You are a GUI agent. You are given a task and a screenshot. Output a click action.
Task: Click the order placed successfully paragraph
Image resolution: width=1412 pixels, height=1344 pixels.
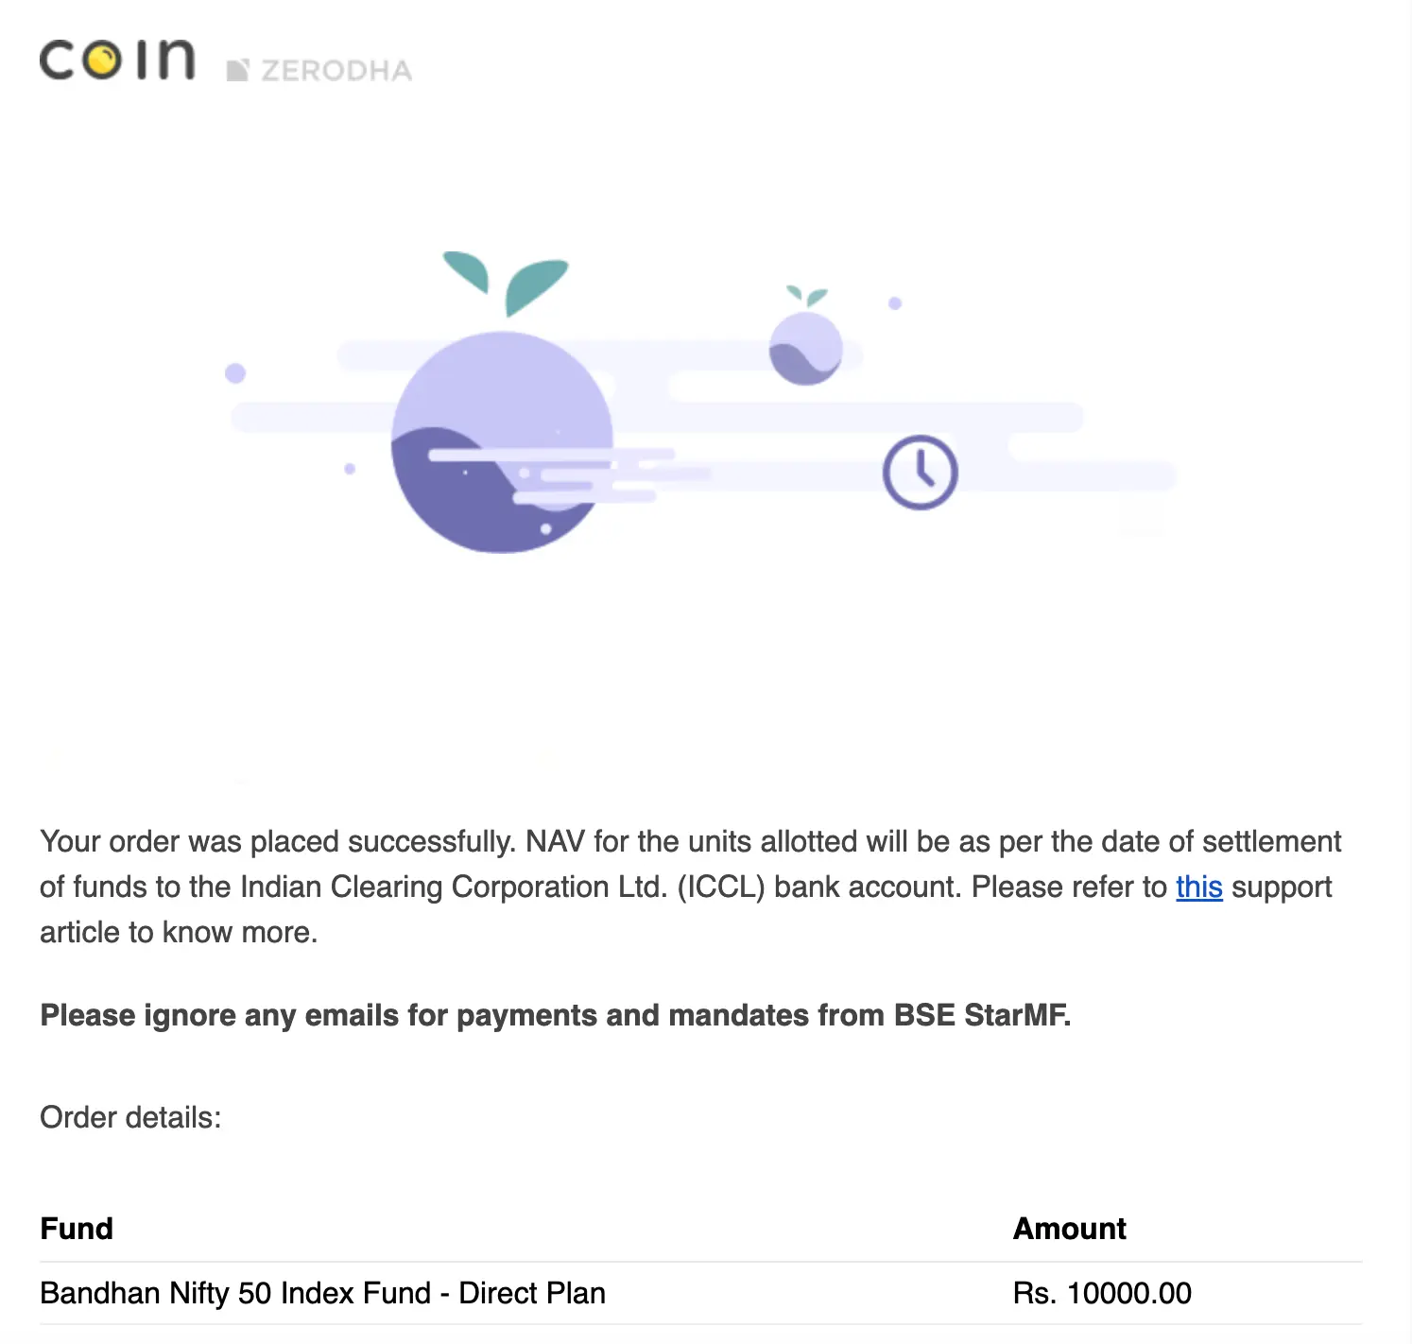point(691,887)
